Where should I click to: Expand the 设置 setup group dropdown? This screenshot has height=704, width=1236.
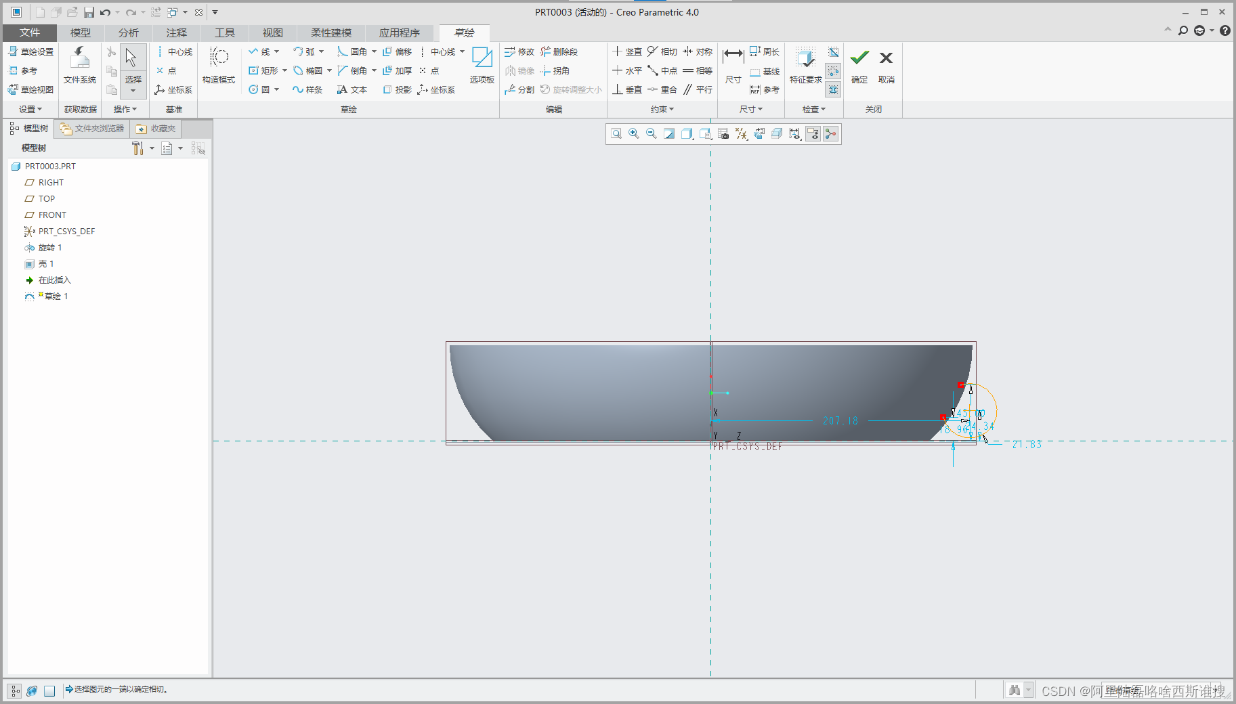(30, 109)
